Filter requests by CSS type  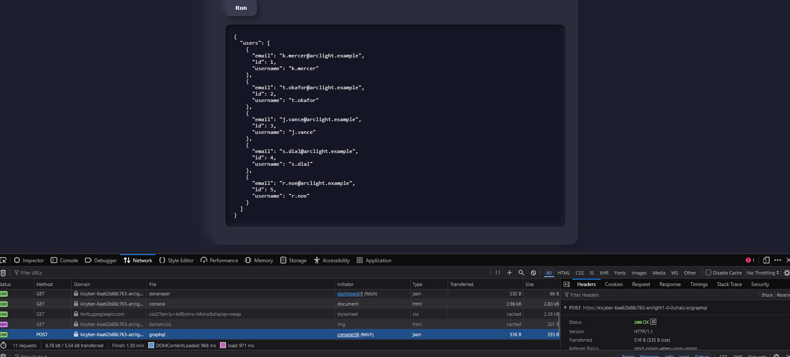(579, 273)
